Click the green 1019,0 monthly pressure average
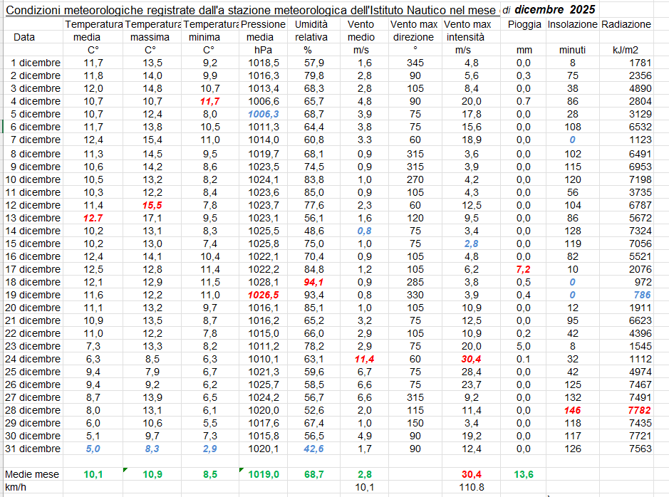The image size is (669, 497). click(263, 474)
